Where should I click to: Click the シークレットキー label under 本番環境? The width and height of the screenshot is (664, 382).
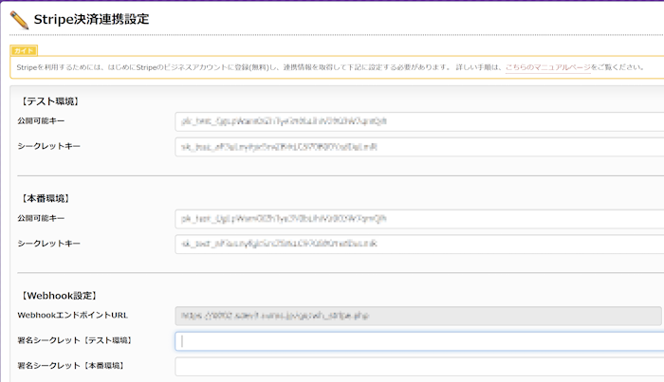(48, 244)
